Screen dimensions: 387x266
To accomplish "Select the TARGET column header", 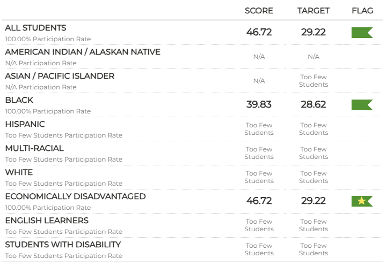I will 313,11.
